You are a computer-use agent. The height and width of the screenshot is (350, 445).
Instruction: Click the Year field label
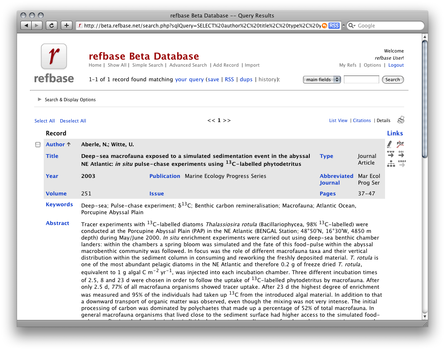click(x=52, y=176)
